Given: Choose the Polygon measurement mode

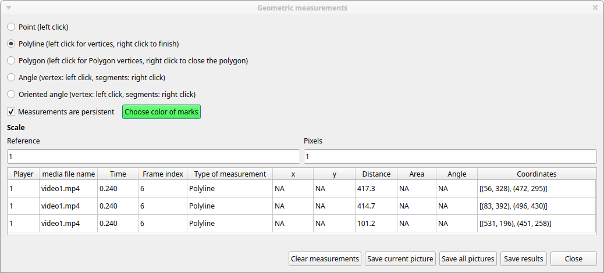Looking at the screenshot, I should (12, 61).
